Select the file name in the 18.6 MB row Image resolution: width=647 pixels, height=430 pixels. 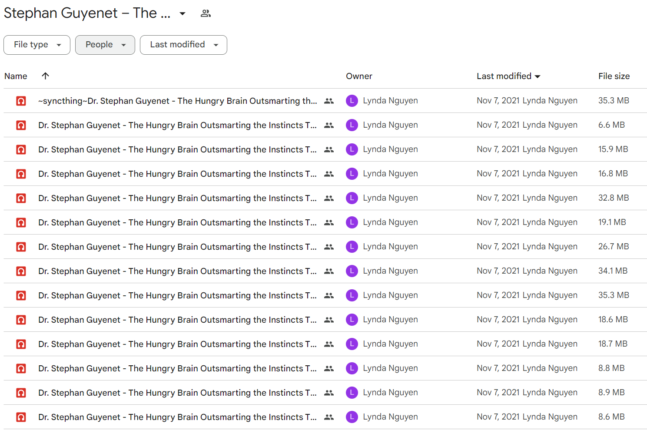[178, 320]
